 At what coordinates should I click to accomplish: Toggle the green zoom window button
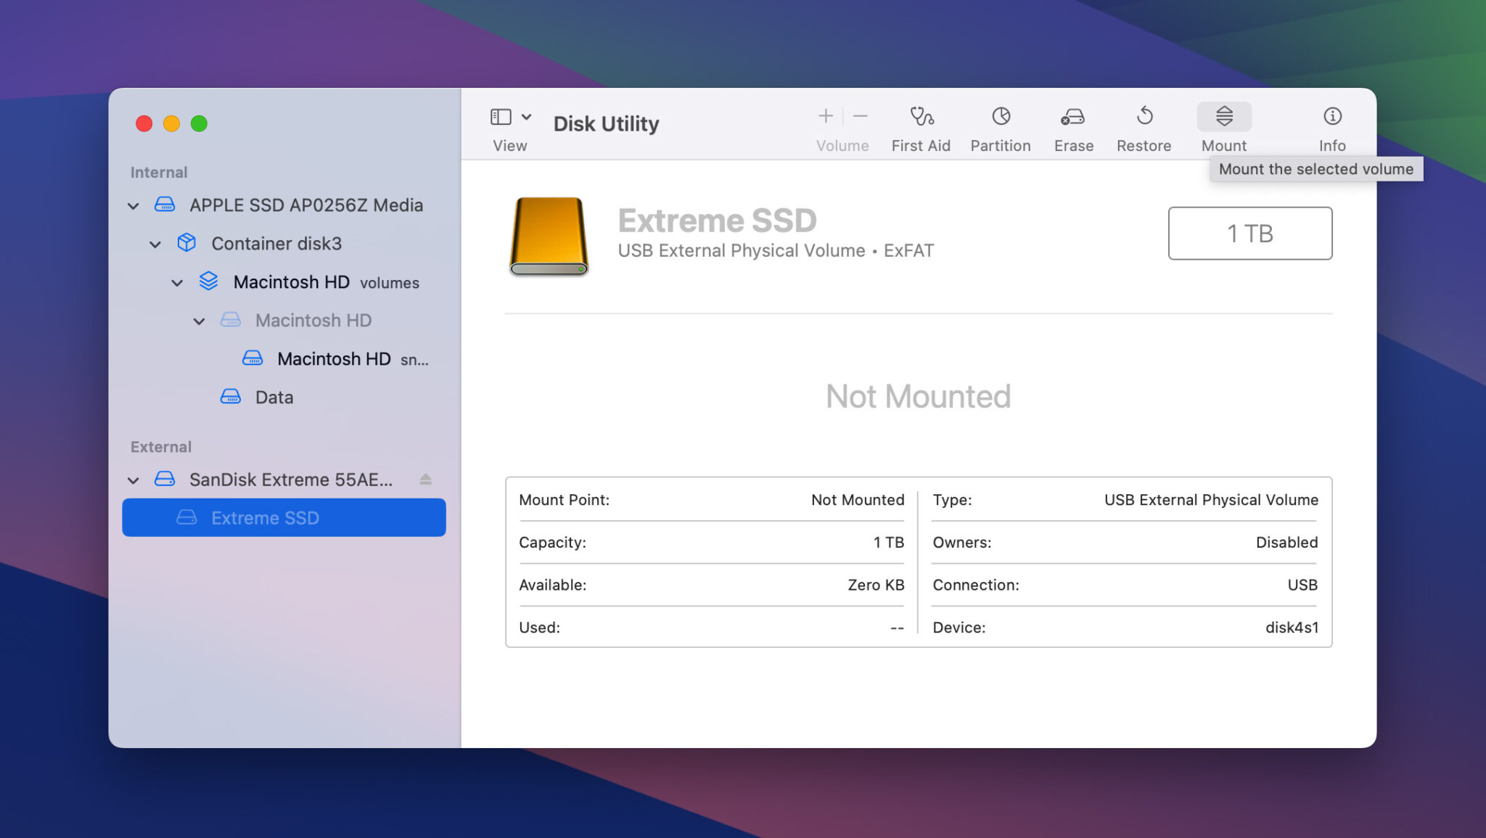coord(200,123)
